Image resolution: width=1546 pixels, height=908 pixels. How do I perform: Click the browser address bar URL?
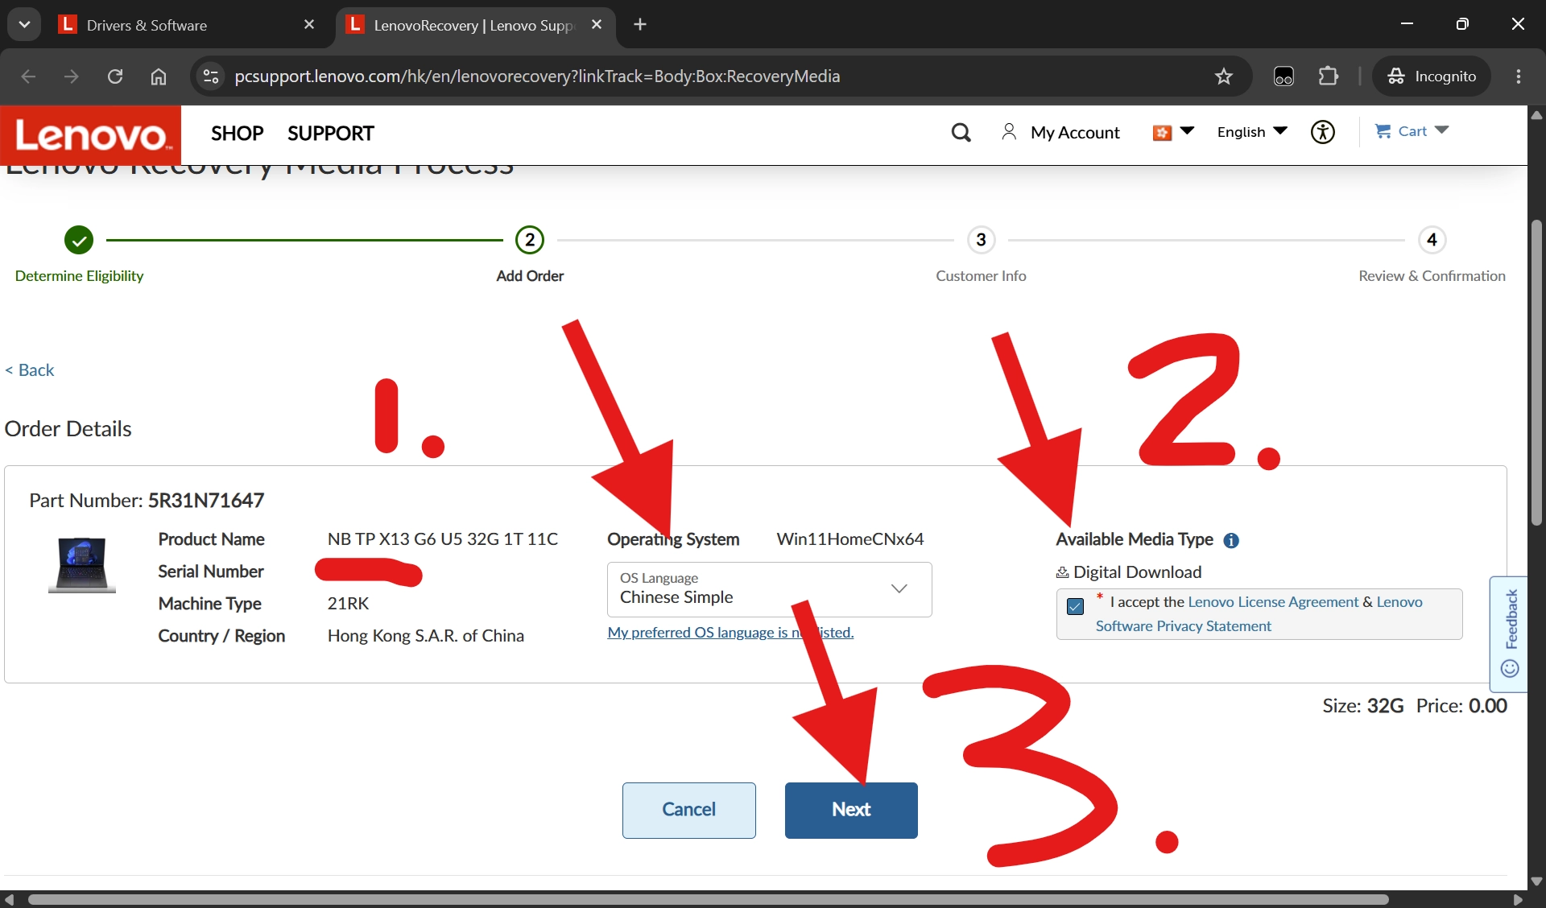(537, 76)
